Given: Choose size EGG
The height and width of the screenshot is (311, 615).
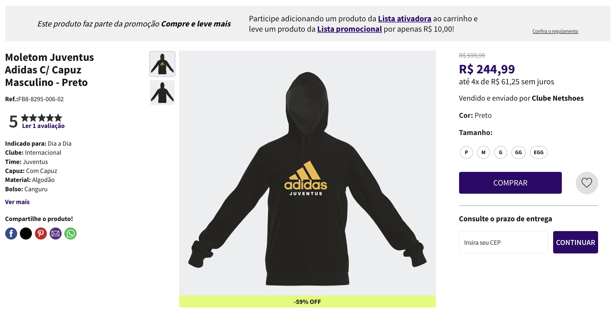Looking at the screenshot, I should click(539, 152).
